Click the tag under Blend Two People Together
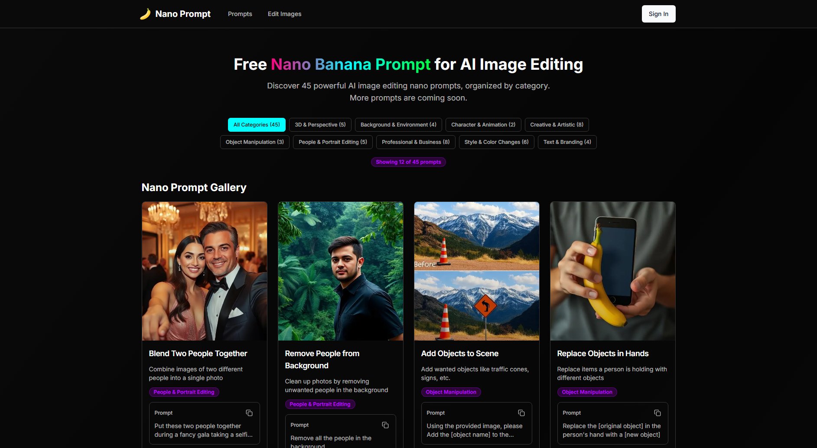This screenshot has width=817, height=448. [x=184, y=392]
